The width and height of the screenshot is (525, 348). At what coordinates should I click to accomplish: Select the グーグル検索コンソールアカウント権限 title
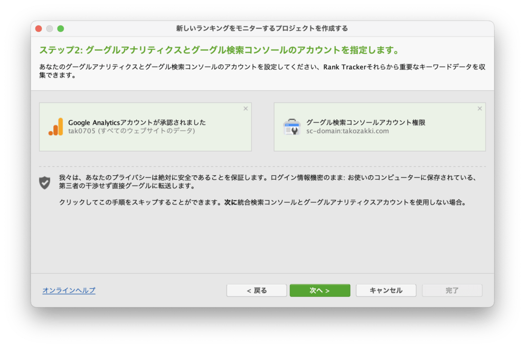coord(366,122)
